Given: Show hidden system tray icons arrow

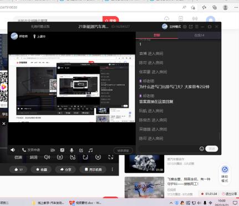Looking at the screenshot, I should [x=171, y=203].
